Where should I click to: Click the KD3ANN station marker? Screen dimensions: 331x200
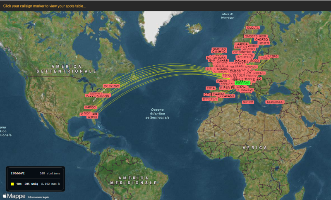click(103, 96)
